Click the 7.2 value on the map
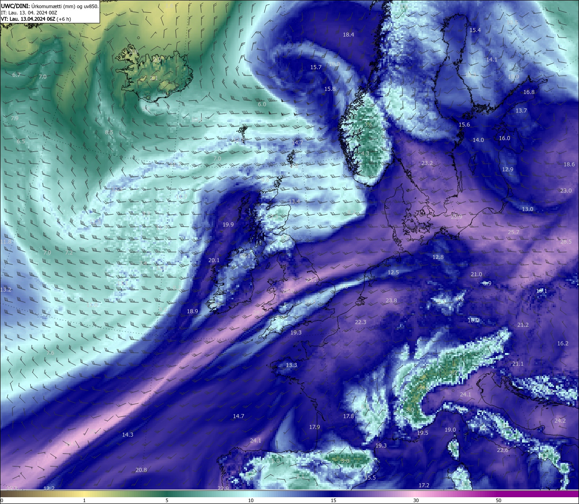Image resolution: width=579 pixels, height=504 pixels. coord(69,253)
